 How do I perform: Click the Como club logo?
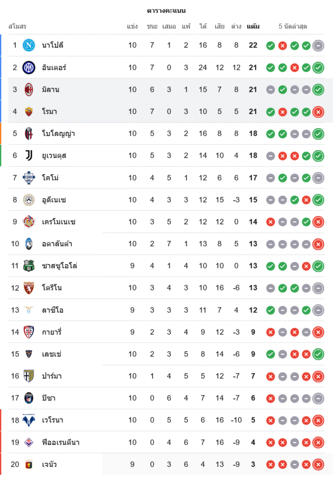[x=29, y=177]
